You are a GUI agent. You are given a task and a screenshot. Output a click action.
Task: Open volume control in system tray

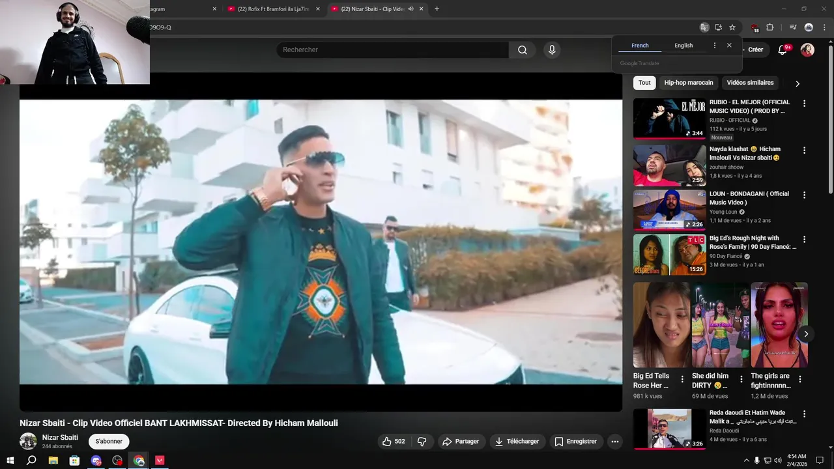click(x=778, y=461)
